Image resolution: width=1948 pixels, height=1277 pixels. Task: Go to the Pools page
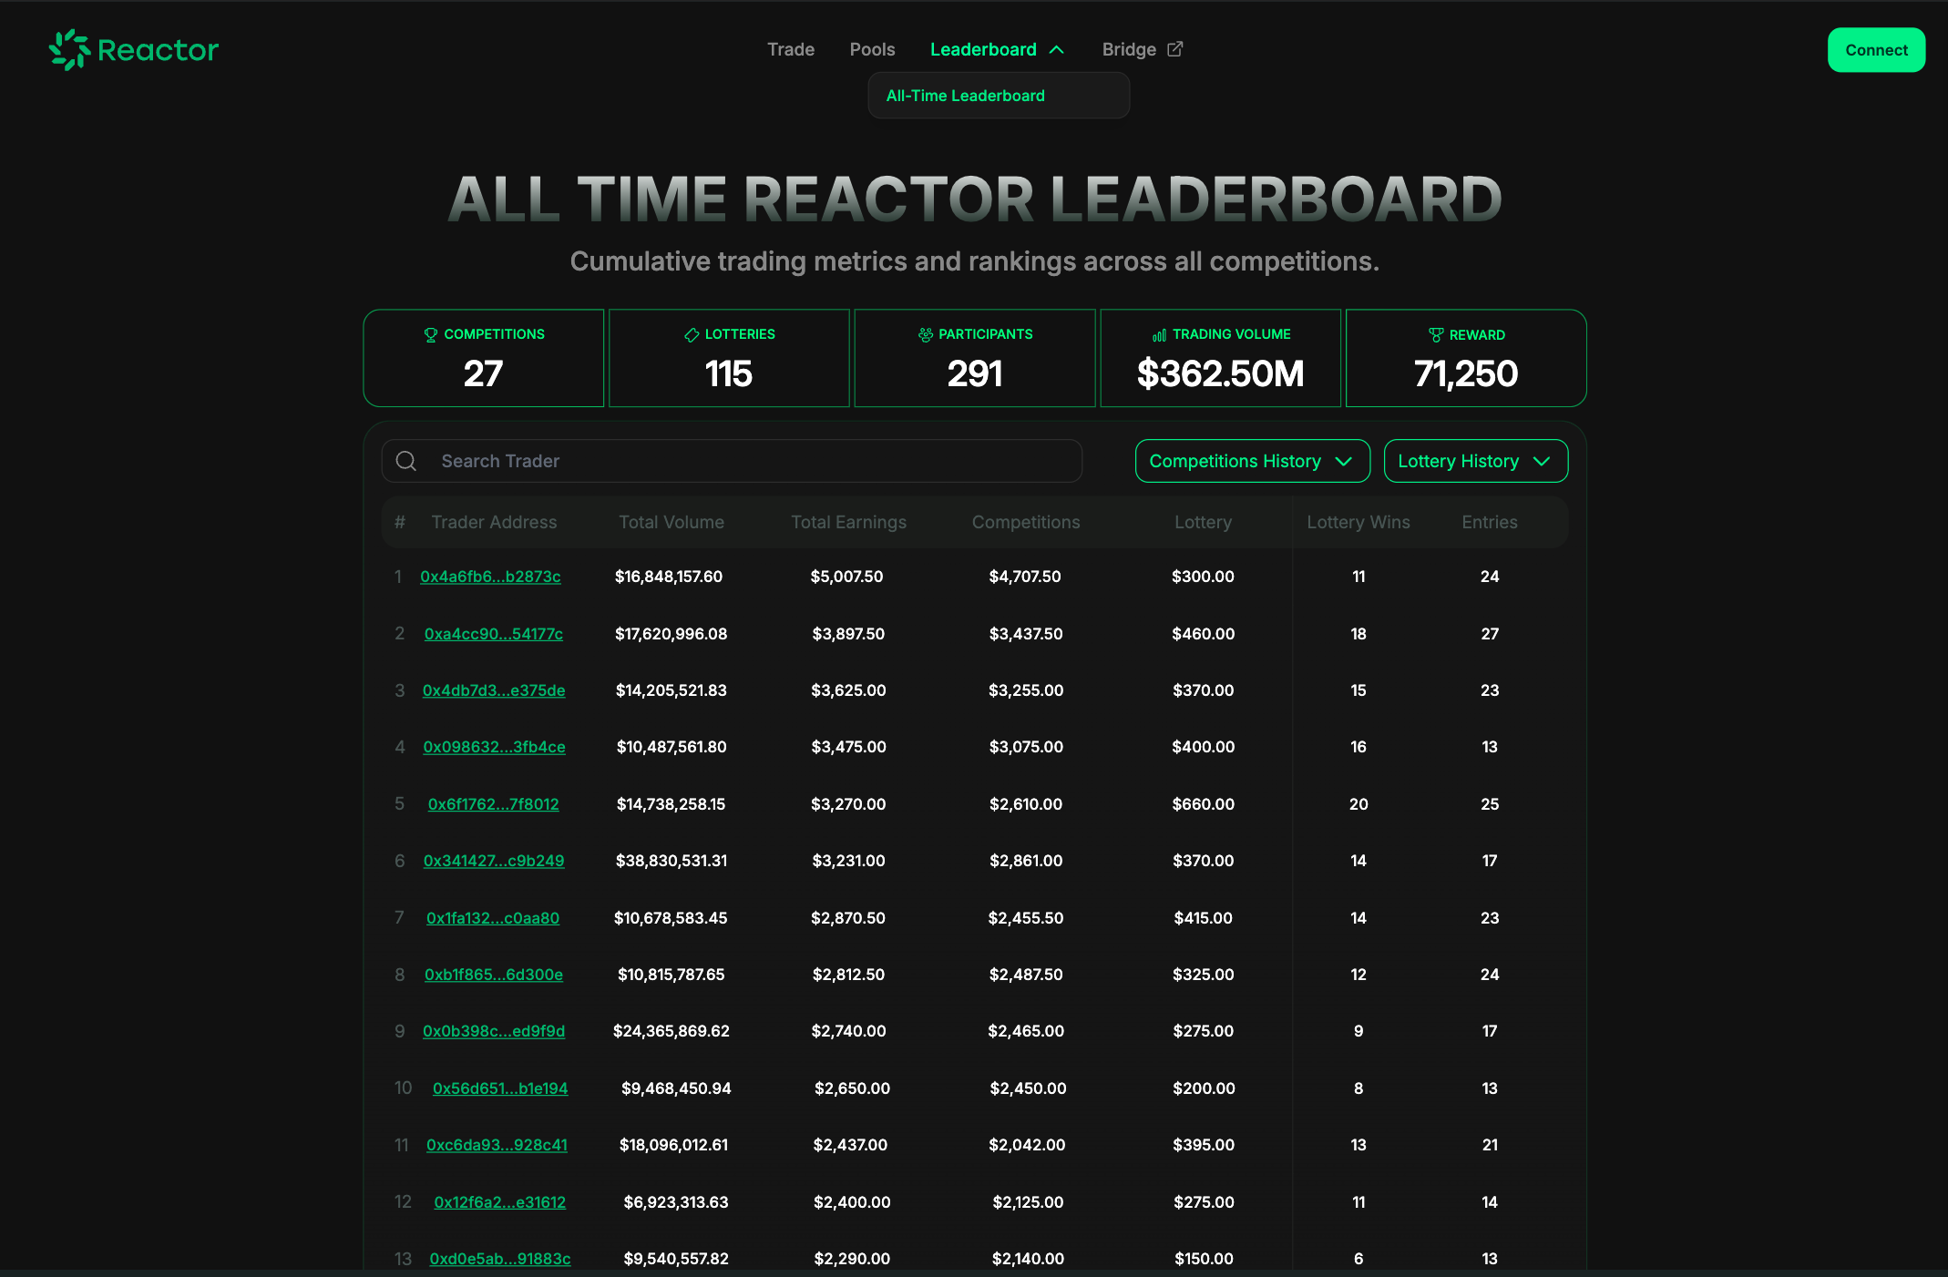click(x=873, y=49)
